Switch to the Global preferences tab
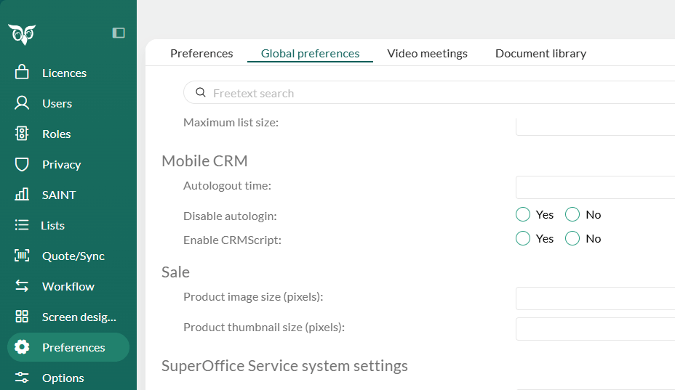The height and width of the screenshot is (390, 675). point(310,53)
